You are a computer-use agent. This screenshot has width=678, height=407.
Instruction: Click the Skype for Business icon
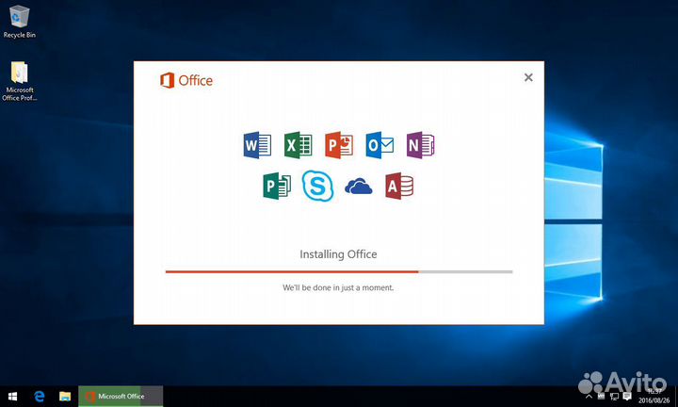pos(318,186)
